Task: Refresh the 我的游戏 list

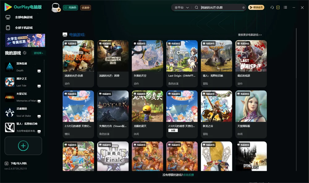Action: pyautogui.click(x=25, y=53)
